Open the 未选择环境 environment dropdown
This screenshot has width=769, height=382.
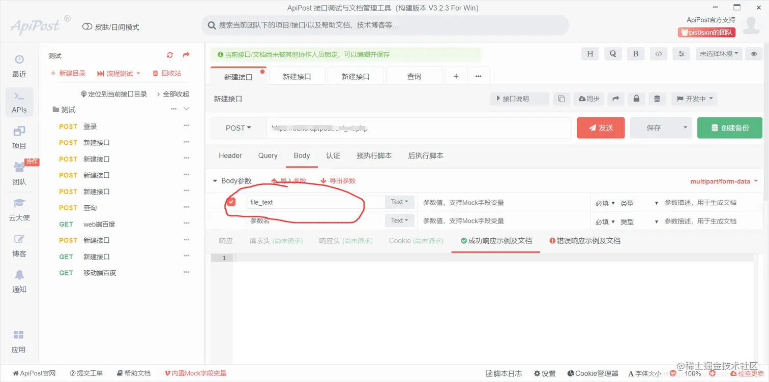[719, 54]
